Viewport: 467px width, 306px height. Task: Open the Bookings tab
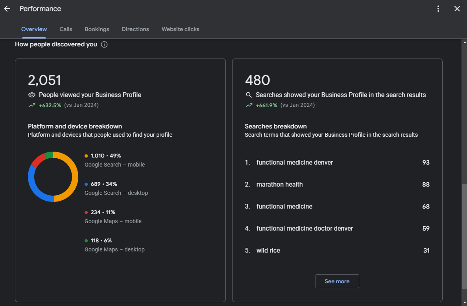(97, 29)
